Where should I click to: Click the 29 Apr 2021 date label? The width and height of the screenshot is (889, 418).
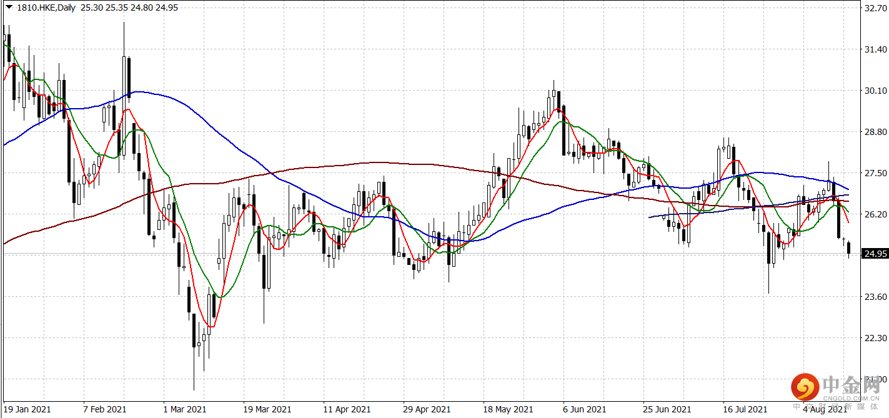click(x=427, y=409)
